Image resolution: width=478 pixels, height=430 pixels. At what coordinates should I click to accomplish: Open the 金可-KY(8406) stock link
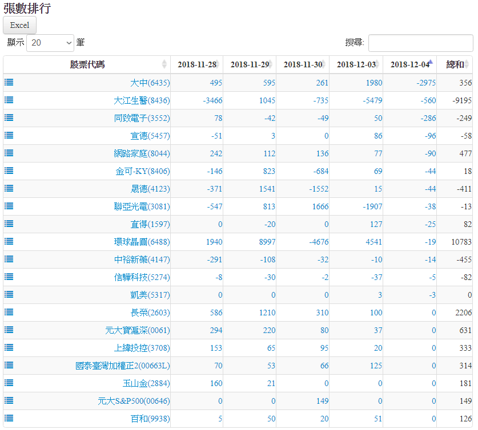[x=143, y=171]
